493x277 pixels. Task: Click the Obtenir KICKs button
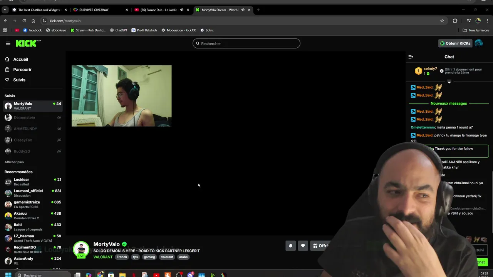455,43
